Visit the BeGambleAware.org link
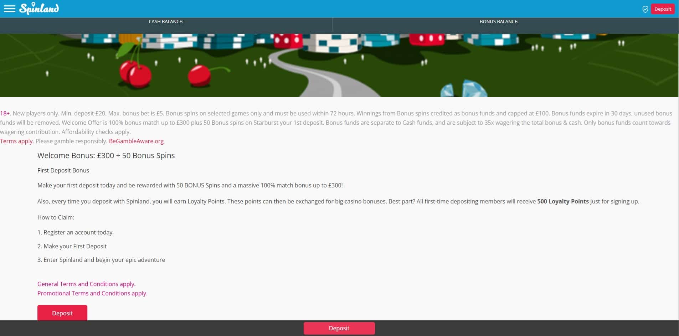 click(136, 141)
